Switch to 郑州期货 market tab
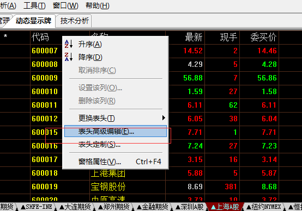302x211 pixels. click(x=114, y=207)
